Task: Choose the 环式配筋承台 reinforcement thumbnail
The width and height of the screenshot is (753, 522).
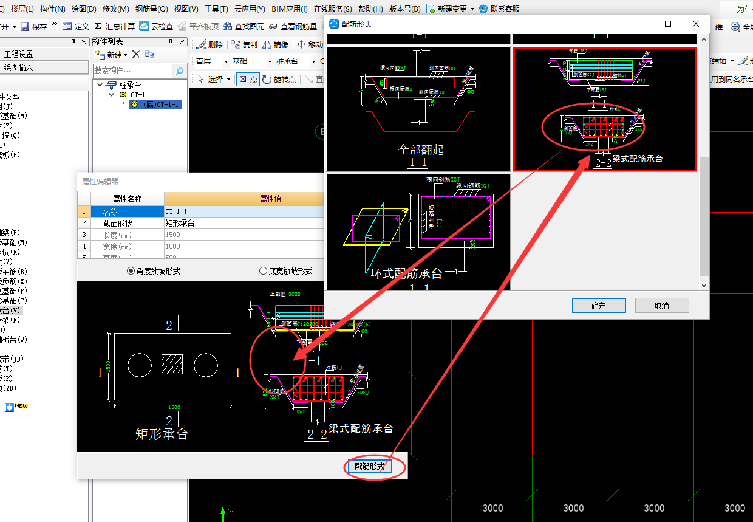Action: (418, 232)
